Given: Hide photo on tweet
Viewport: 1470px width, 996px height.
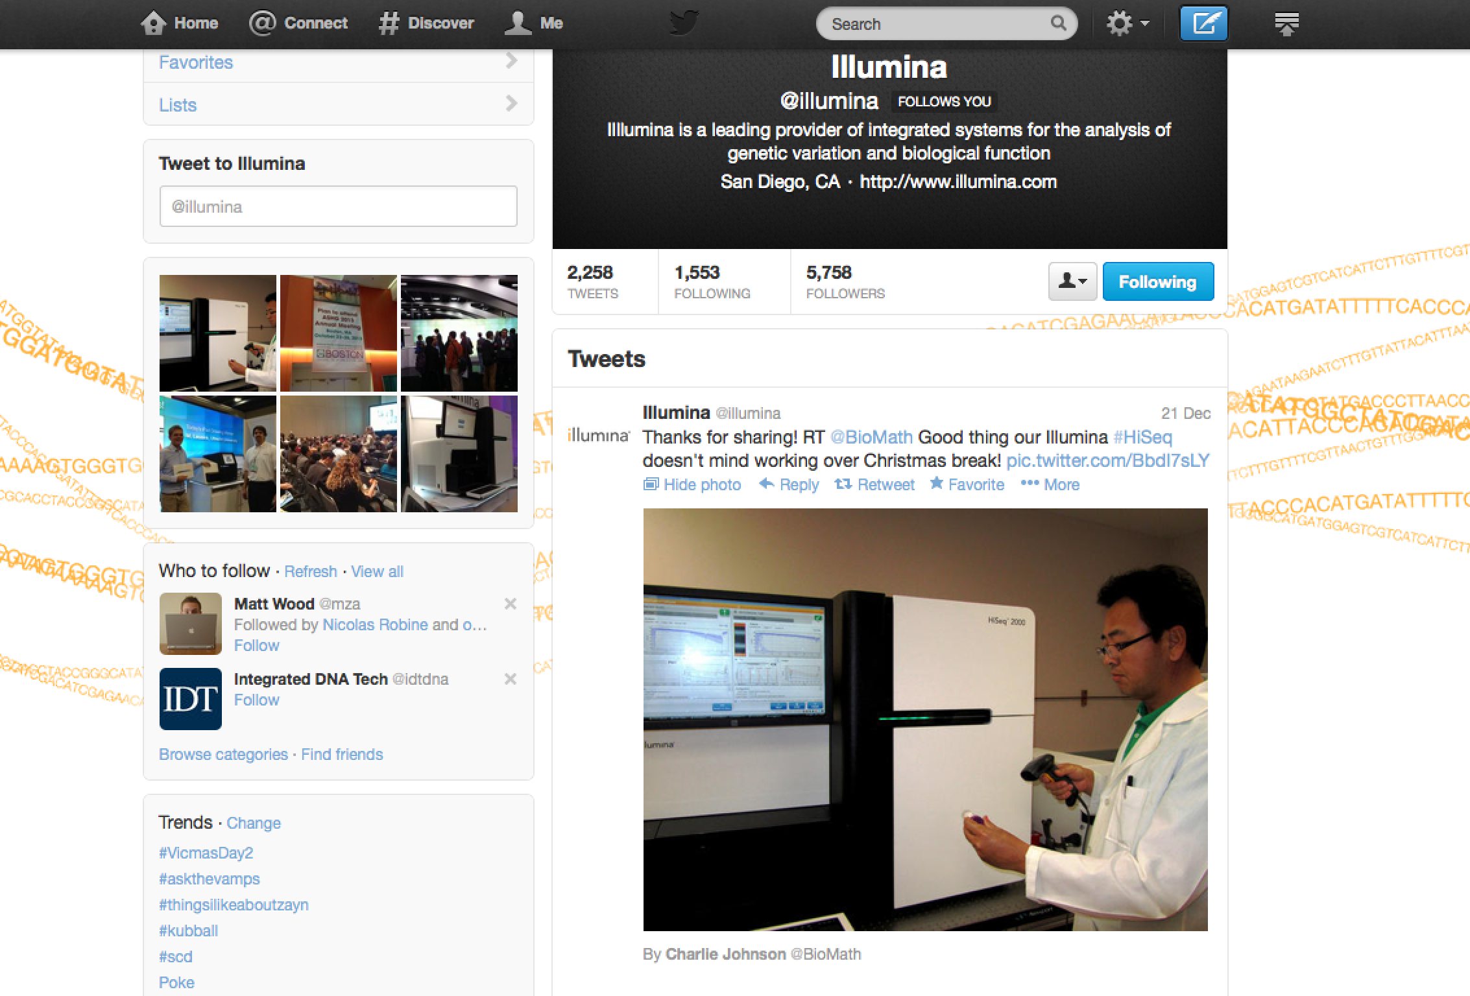Looking at the screenshot, I should (x=692, y=484).
